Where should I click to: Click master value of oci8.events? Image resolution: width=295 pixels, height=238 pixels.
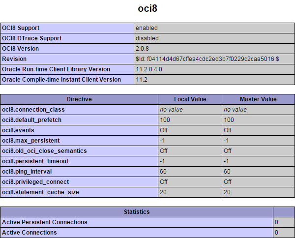(x=228, y=130)
